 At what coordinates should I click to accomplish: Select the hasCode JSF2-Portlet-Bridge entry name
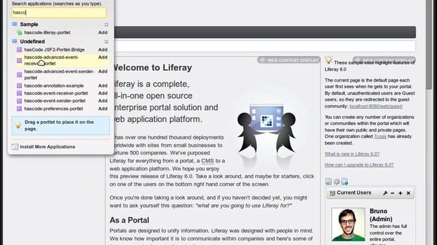pyautogui.click(x=55, y=50)
